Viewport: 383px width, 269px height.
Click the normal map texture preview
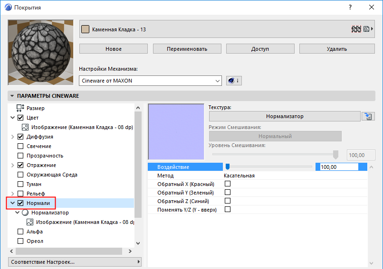pyautogui.click(x=176, y=132)
